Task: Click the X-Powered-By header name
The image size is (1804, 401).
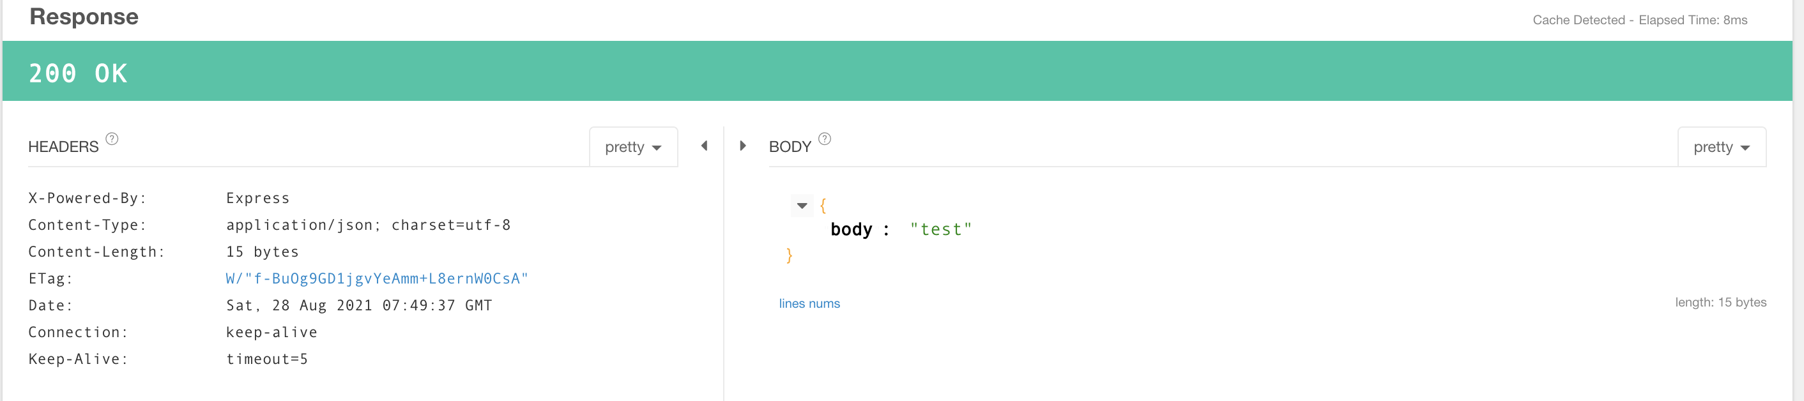Action: pyautogui.click(x=87, y=198)
